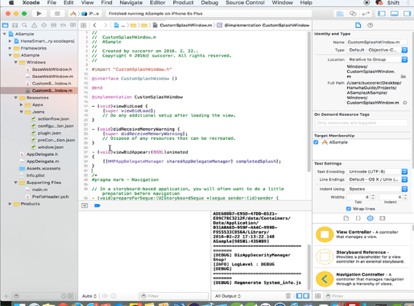
Task: Select the BaseWebWindow.h file
Action: (52, 70)
